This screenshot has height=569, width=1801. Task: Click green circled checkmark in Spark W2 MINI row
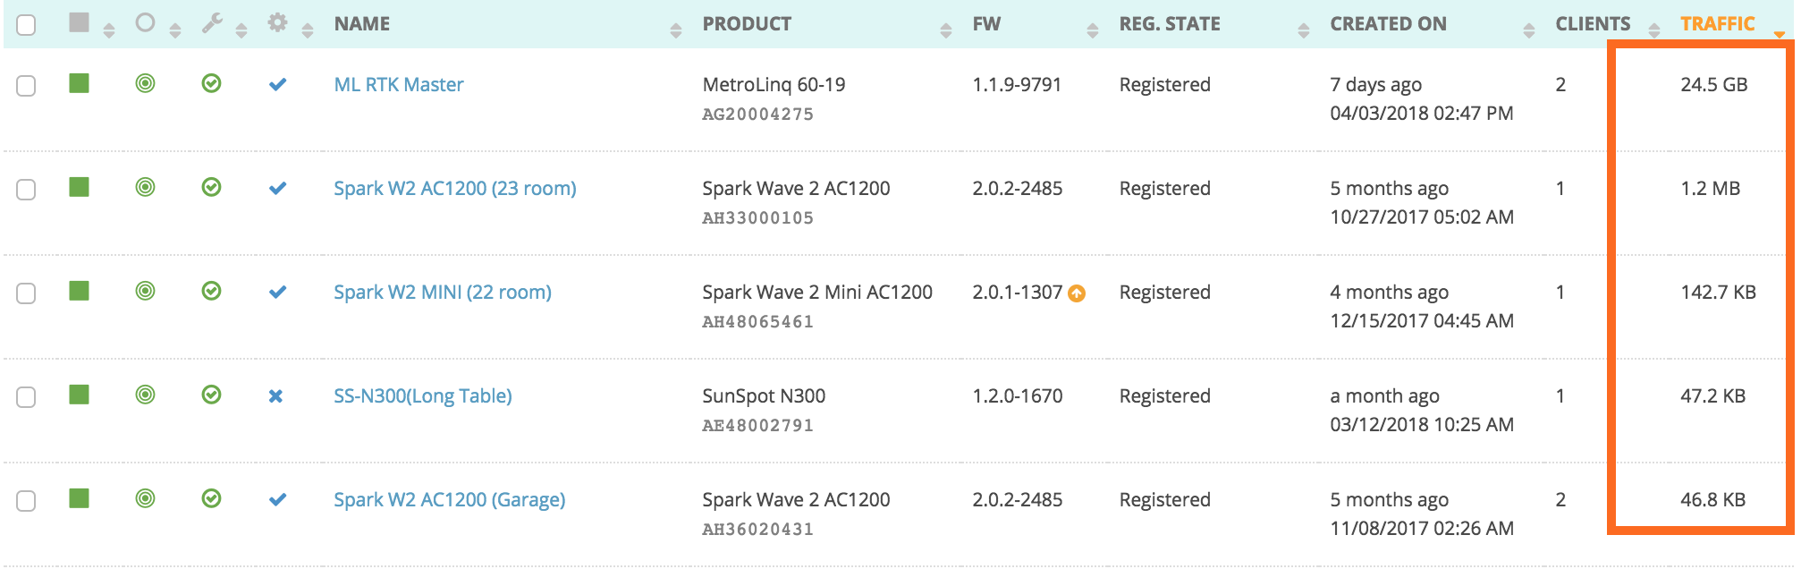point(211,292)
